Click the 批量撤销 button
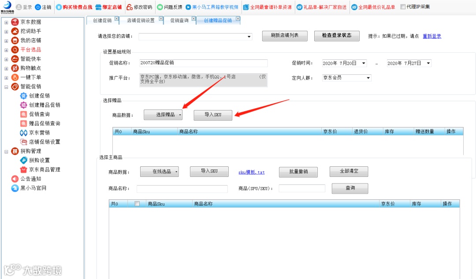The height and width of the screenshot is (279, 476). click(298, 172)
